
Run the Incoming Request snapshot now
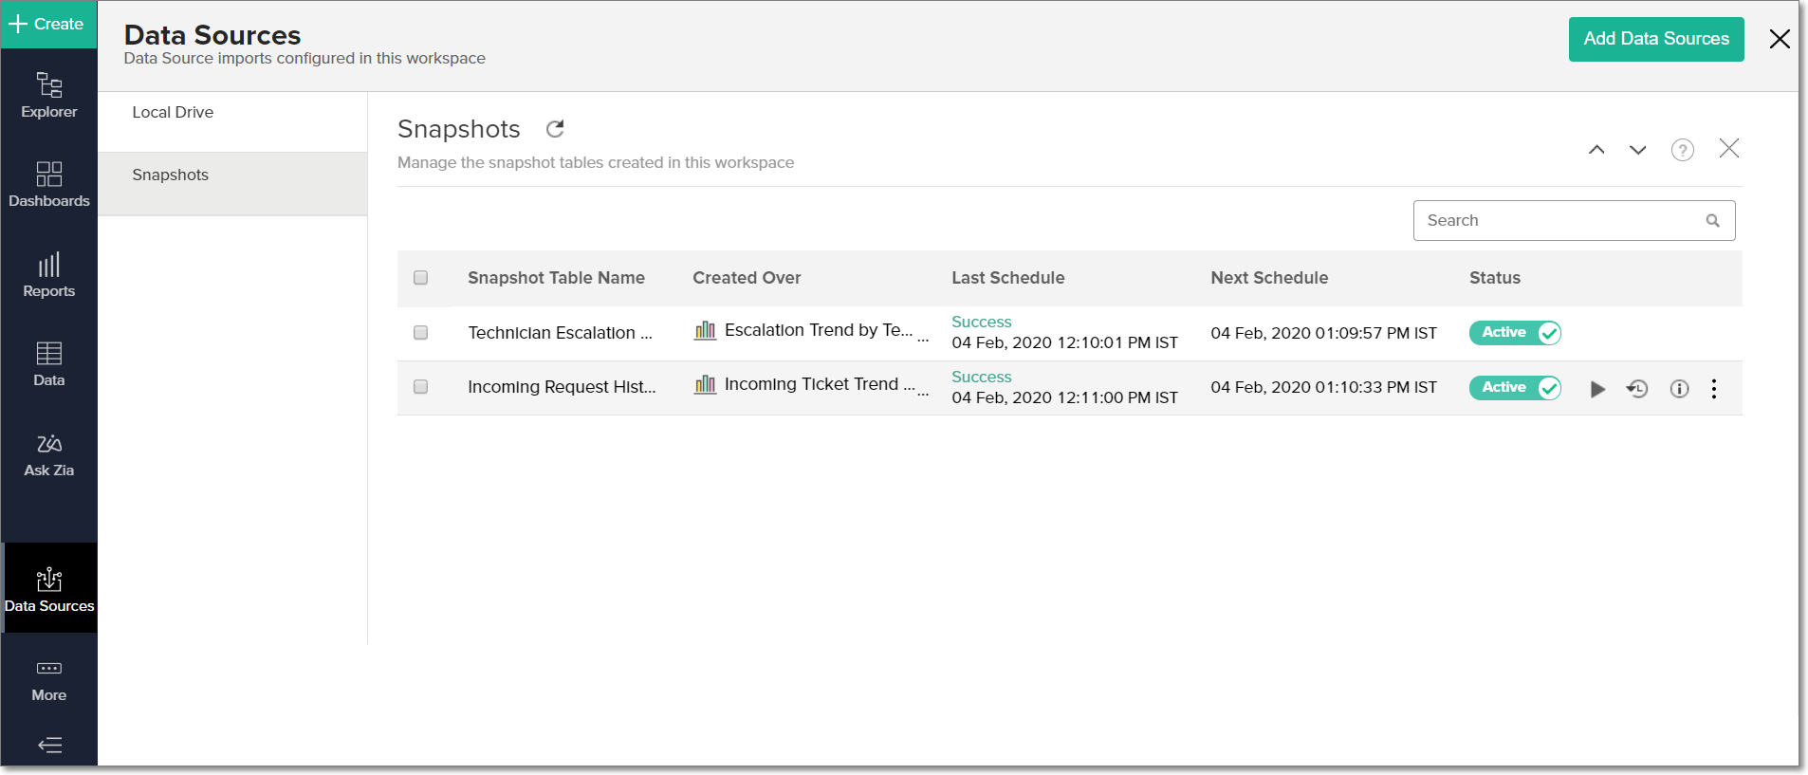(x=1597, y=389)
